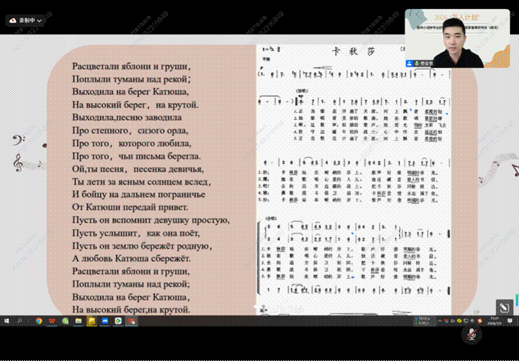Screen dimensions: 519x361
Task: Open the Tencent Video play icon
Action: pyautogui.click(x=118, y=321)
